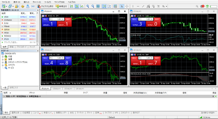Open JP225 chart volume dropdown arrow
This screenshot has height=119, width=218.
point(51,19)
